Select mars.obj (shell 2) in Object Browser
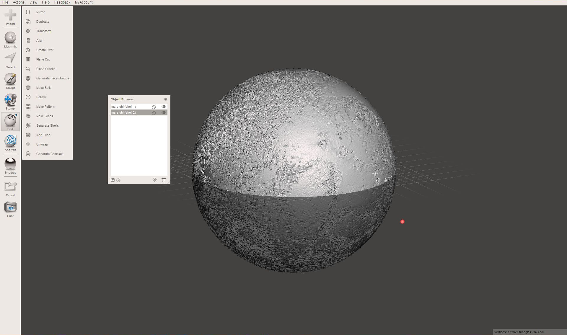Screen dimensions: 567x335 click(139, 112)
